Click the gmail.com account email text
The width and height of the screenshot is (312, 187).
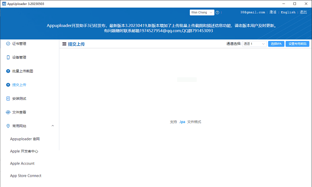pos(253,12)
